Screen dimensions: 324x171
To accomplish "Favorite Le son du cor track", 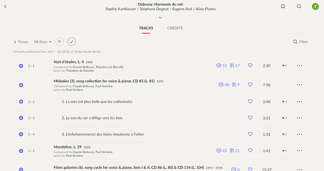I will (250, 118).
